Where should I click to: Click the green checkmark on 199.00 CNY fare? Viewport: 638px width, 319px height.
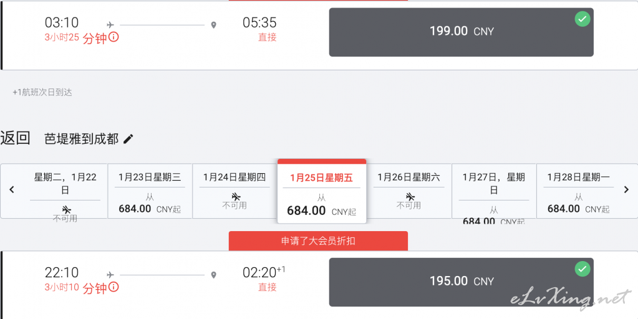point(582,19)
